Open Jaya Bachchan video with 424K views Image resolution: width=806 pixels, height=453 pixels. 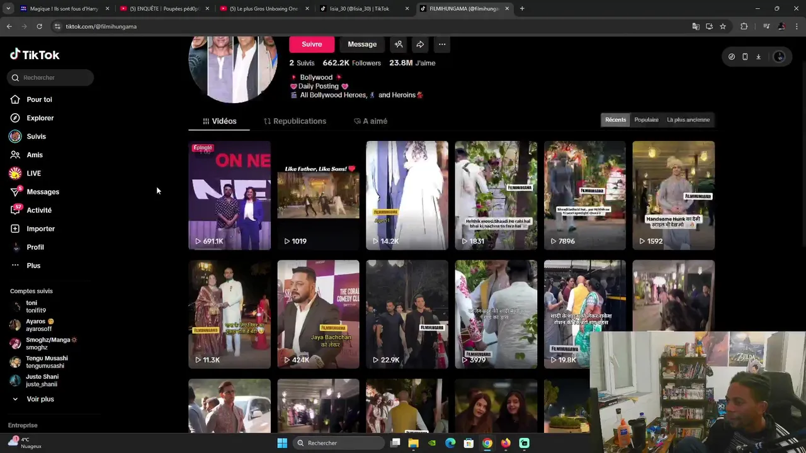318,314
